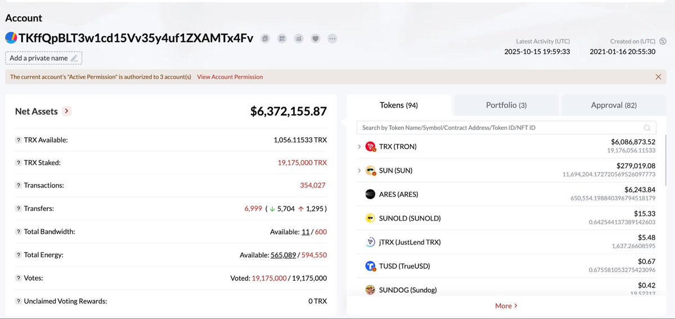Open the help icon next to Total Bandwidth
Screen dimensions: 675x319
(18, 231)
